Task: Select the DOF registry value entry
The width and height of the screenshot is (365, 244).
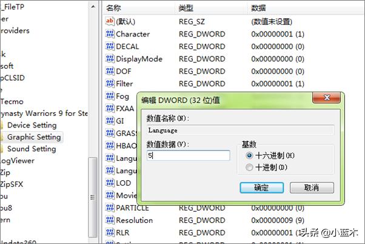Action: coord(124,71)
